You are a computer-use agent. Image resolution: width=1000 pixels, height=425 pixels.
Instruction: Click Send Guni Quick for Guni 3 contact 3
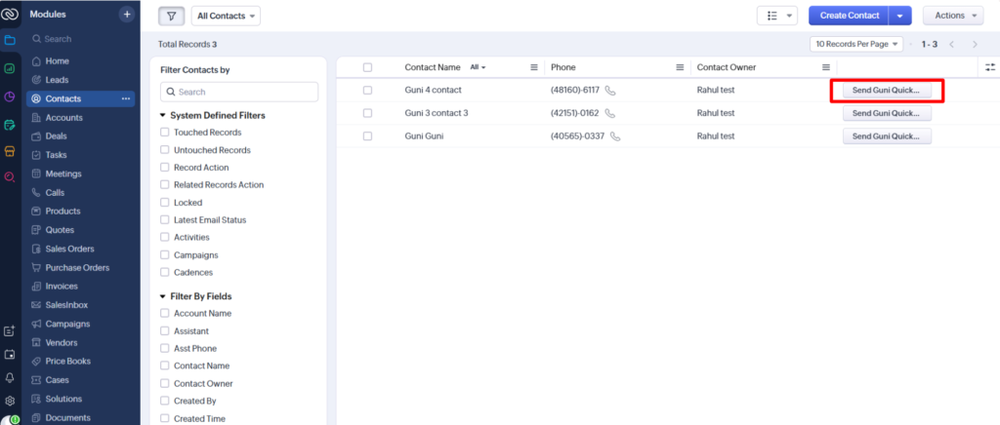(887, 113)
